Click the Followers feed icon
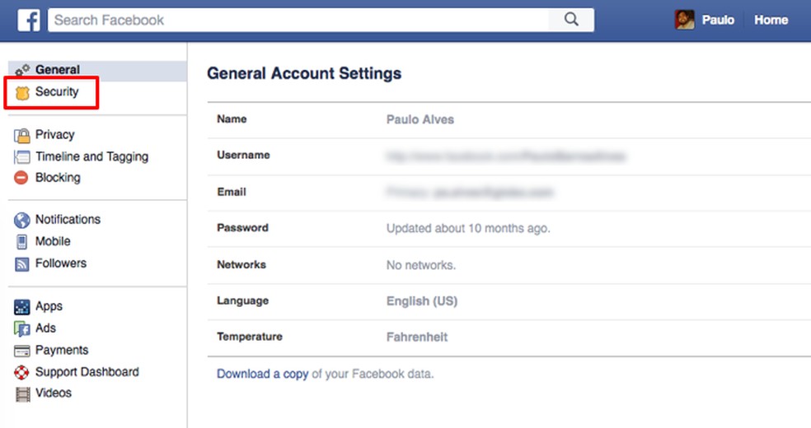 pyautogui.click(x=22, y=264)
